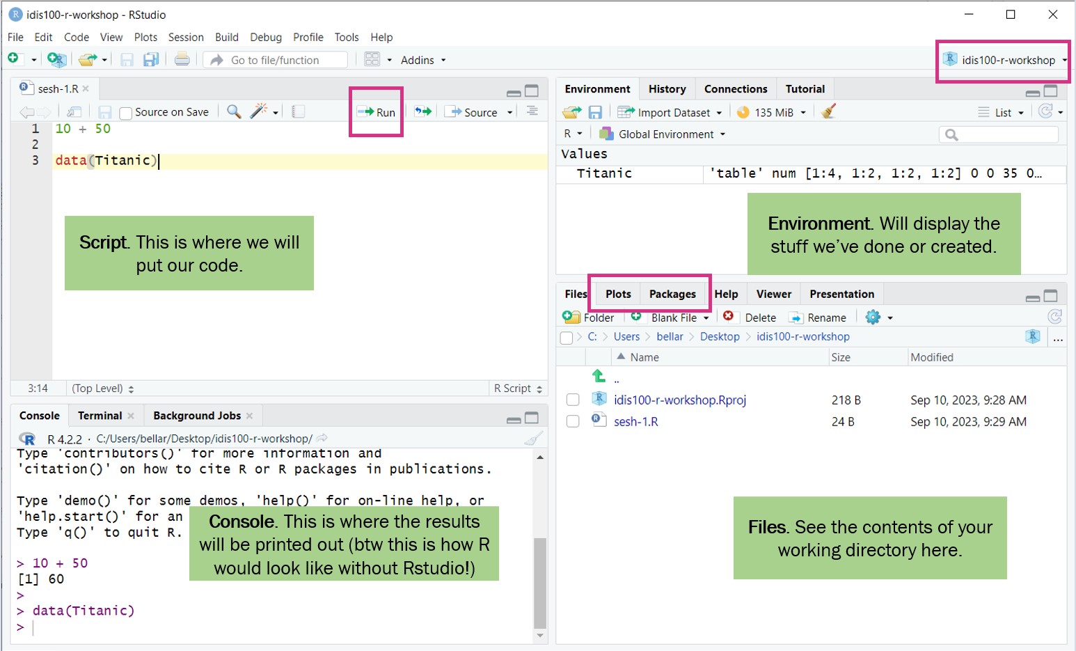
Task: Open the sesh-1.R file link
Action: [635, 421]
